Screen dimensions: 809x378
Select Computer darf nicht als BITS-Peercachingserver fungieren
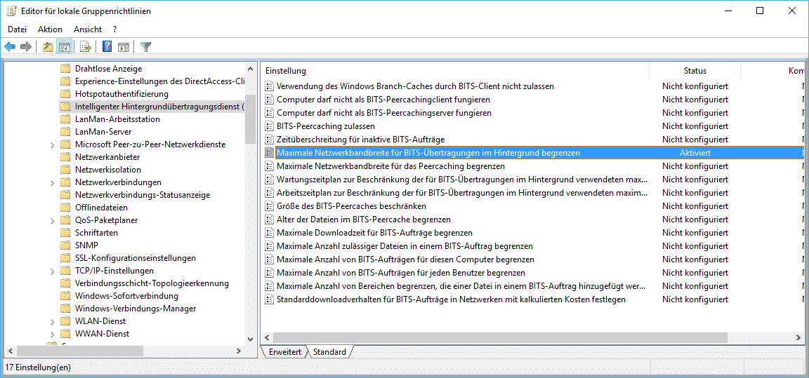coord(384,113)
